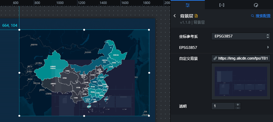Image resolution: width=273 pixels, height=122 pixels.
Task: Switch to the interaction tab
Action: coord(256,5)
